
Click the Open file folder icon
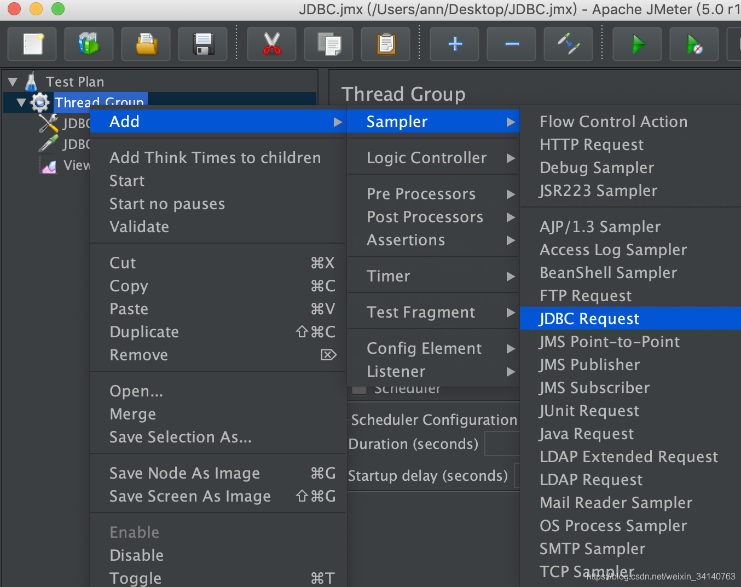coord(146,44)
